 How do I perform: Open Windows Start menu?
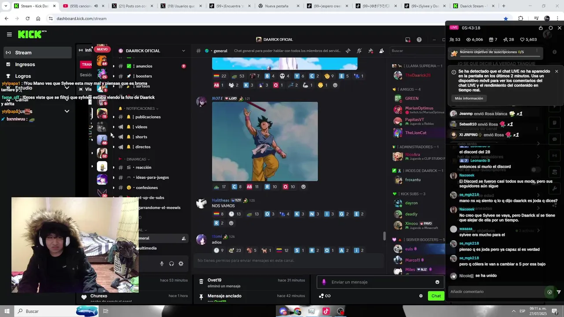[7, 311]
